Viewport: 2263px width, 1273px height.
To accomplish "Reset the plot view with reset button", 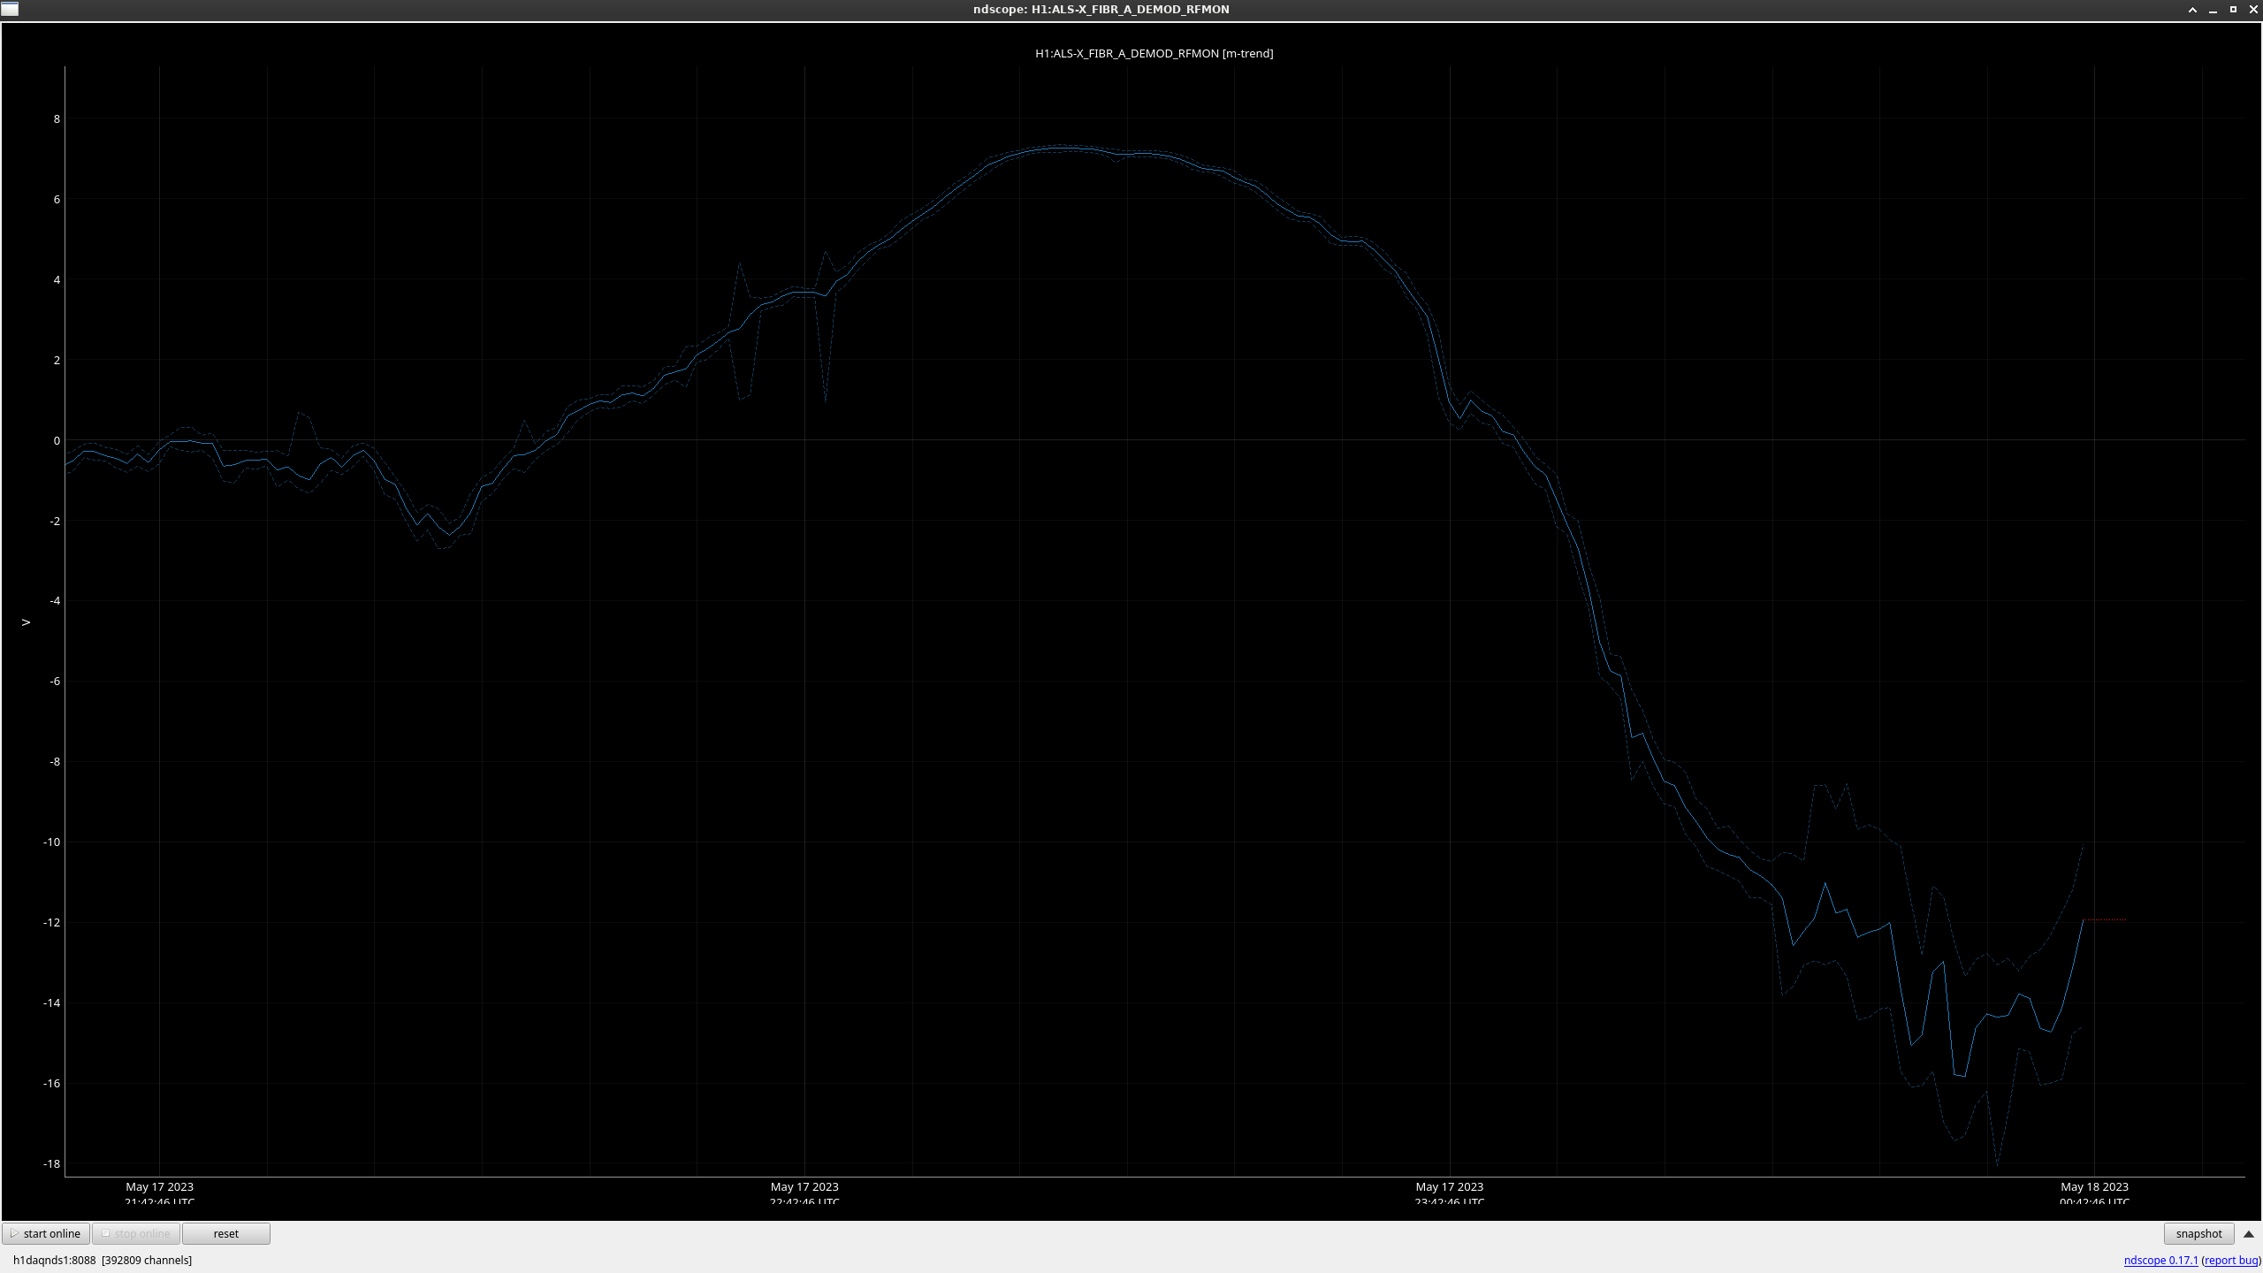I will coord(226,1233).
